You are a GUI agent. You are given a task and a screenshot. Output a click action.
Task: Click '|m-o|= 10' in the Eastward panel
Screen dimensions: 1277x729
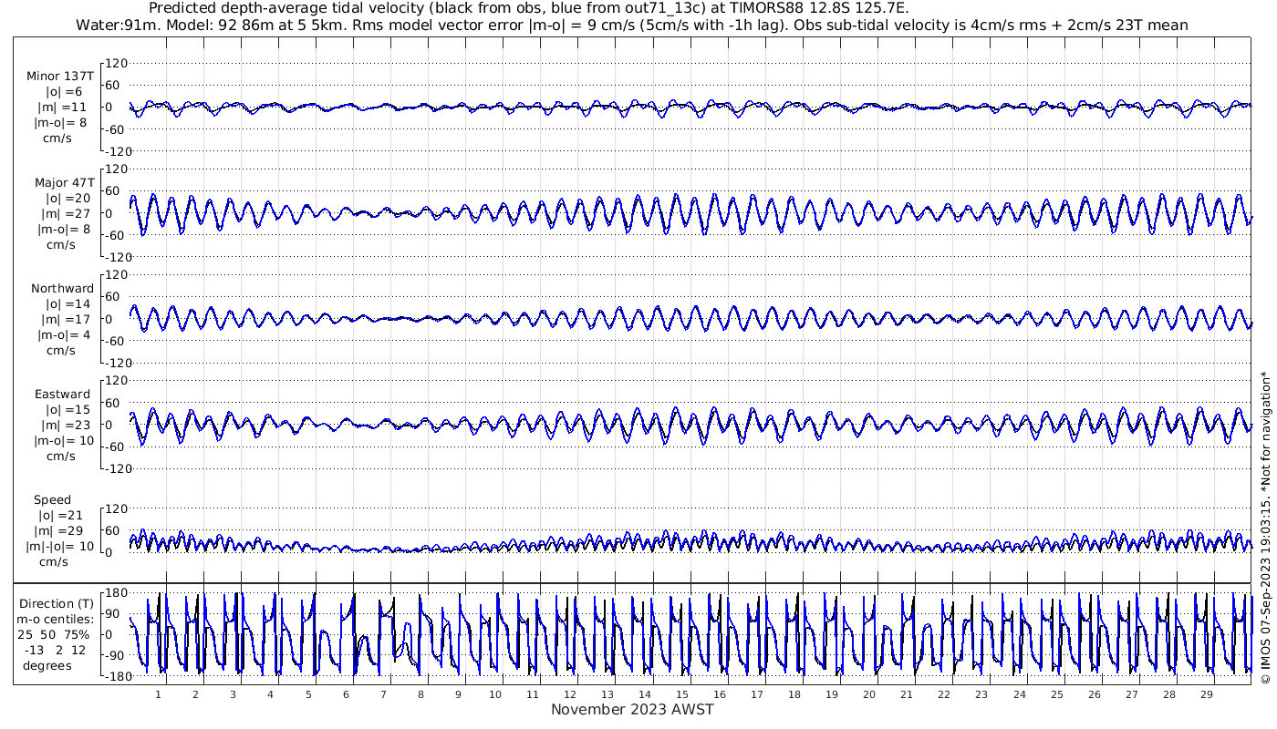tap(64, 440)
